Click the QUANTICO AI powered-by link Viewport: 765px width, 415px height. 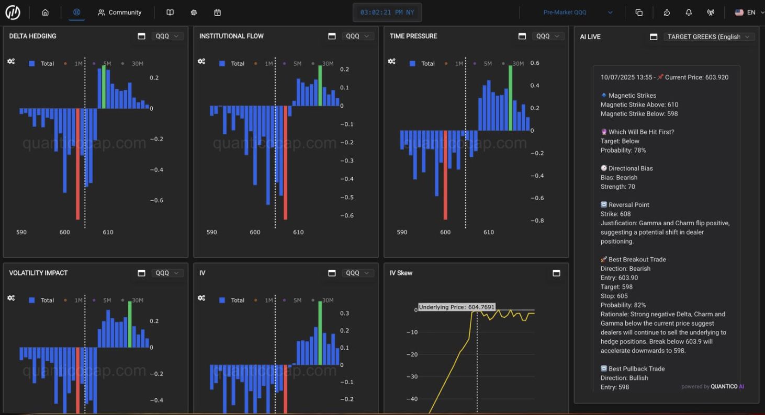point(727,386)
